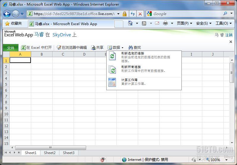237x165 pixels.
Task: Select column B header
Action: point(42,54)
